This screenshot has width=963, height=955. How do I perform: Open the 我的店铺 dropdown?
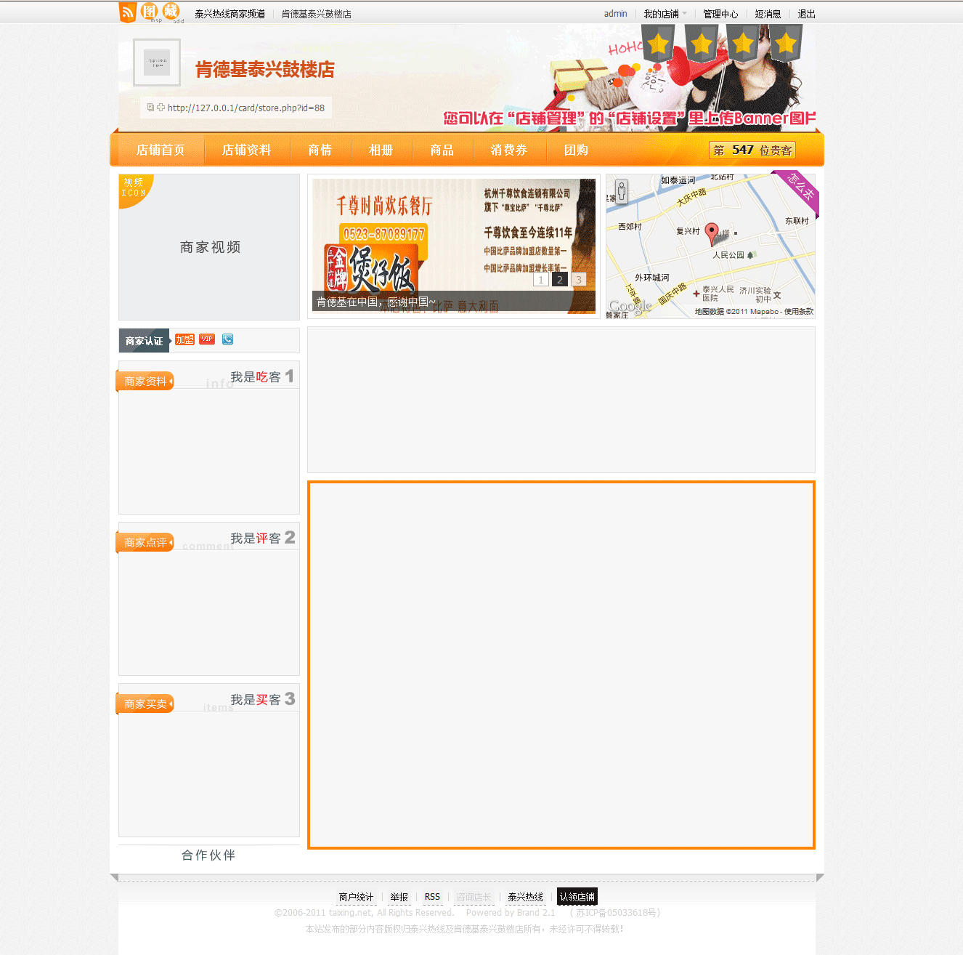(665, 14)
